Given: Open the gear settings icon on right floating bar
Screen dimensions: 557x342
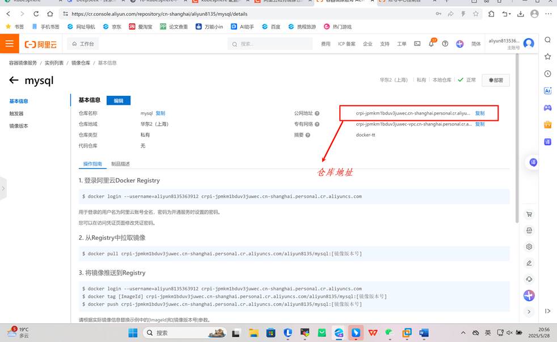Looking at the screenshot, I should [x=529, y=247].
